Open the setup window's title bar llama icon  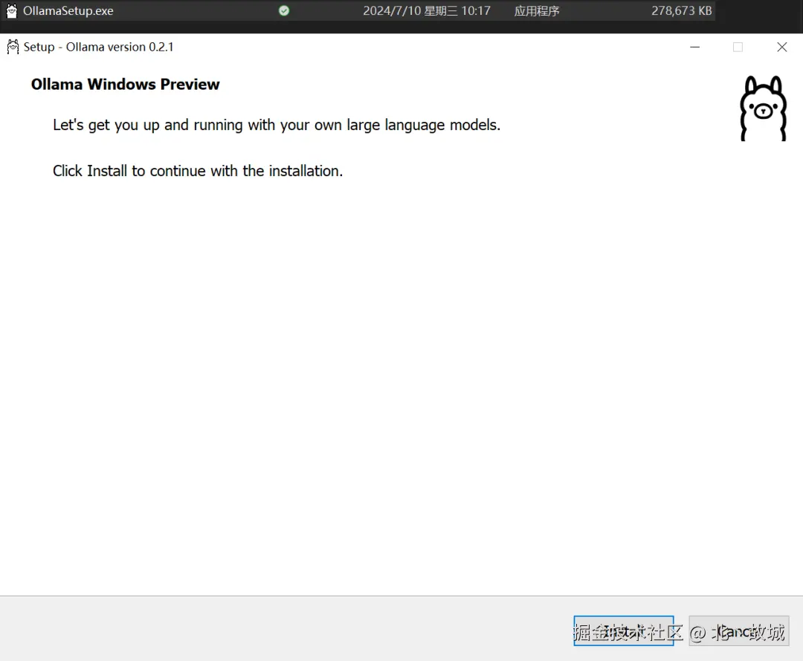(x=13, y=47)
